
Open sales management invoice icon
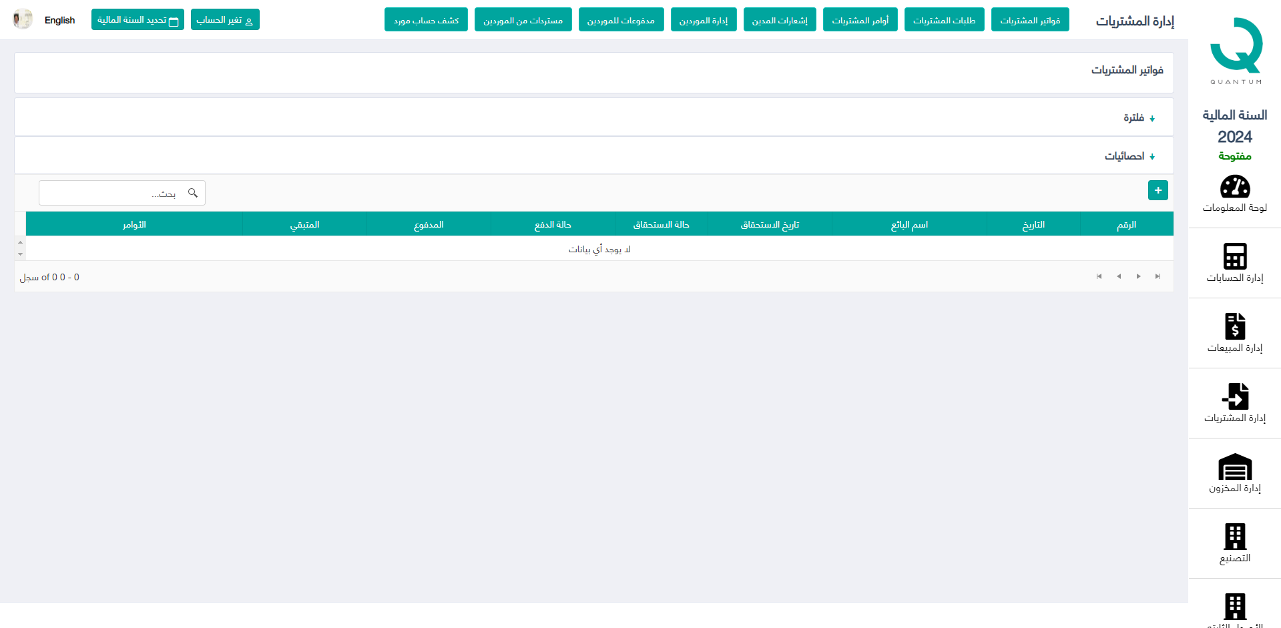point(1234,326)
